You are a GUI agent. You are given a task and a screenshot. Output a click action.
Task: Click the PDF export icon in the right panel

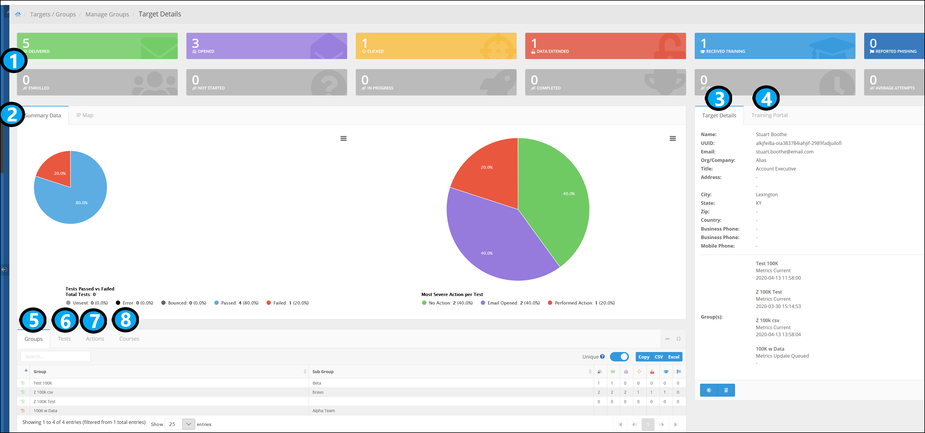click(726, 390)
